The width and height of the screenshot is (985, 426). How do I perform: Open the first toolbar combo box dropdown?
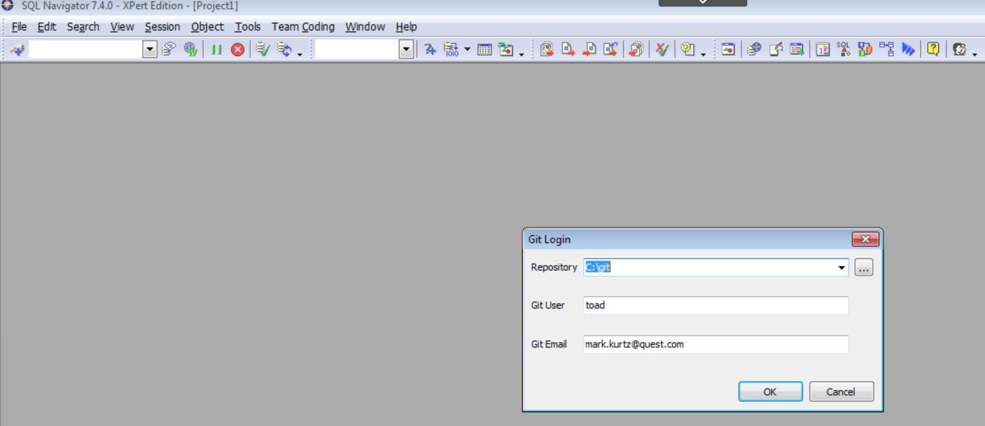pyautogui.click(x=150, y=49)
